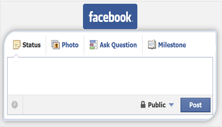Switch to the Status tab label

click(x=32, y=45)
